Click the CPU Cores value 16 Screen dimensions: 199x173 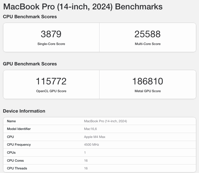pyautogui.click(x=86, y=161)
